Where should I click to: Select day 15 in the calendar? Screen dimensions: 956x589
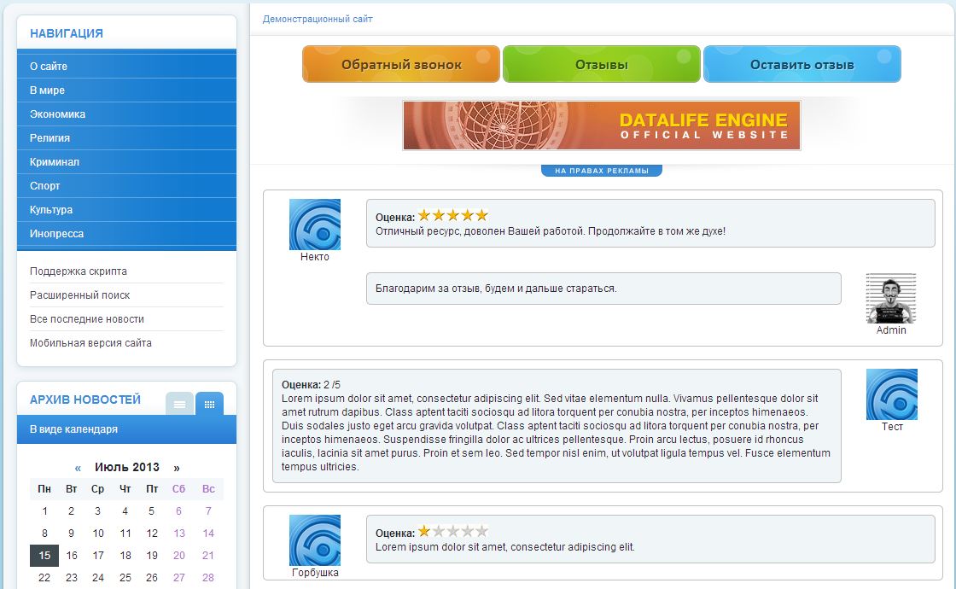44,556
